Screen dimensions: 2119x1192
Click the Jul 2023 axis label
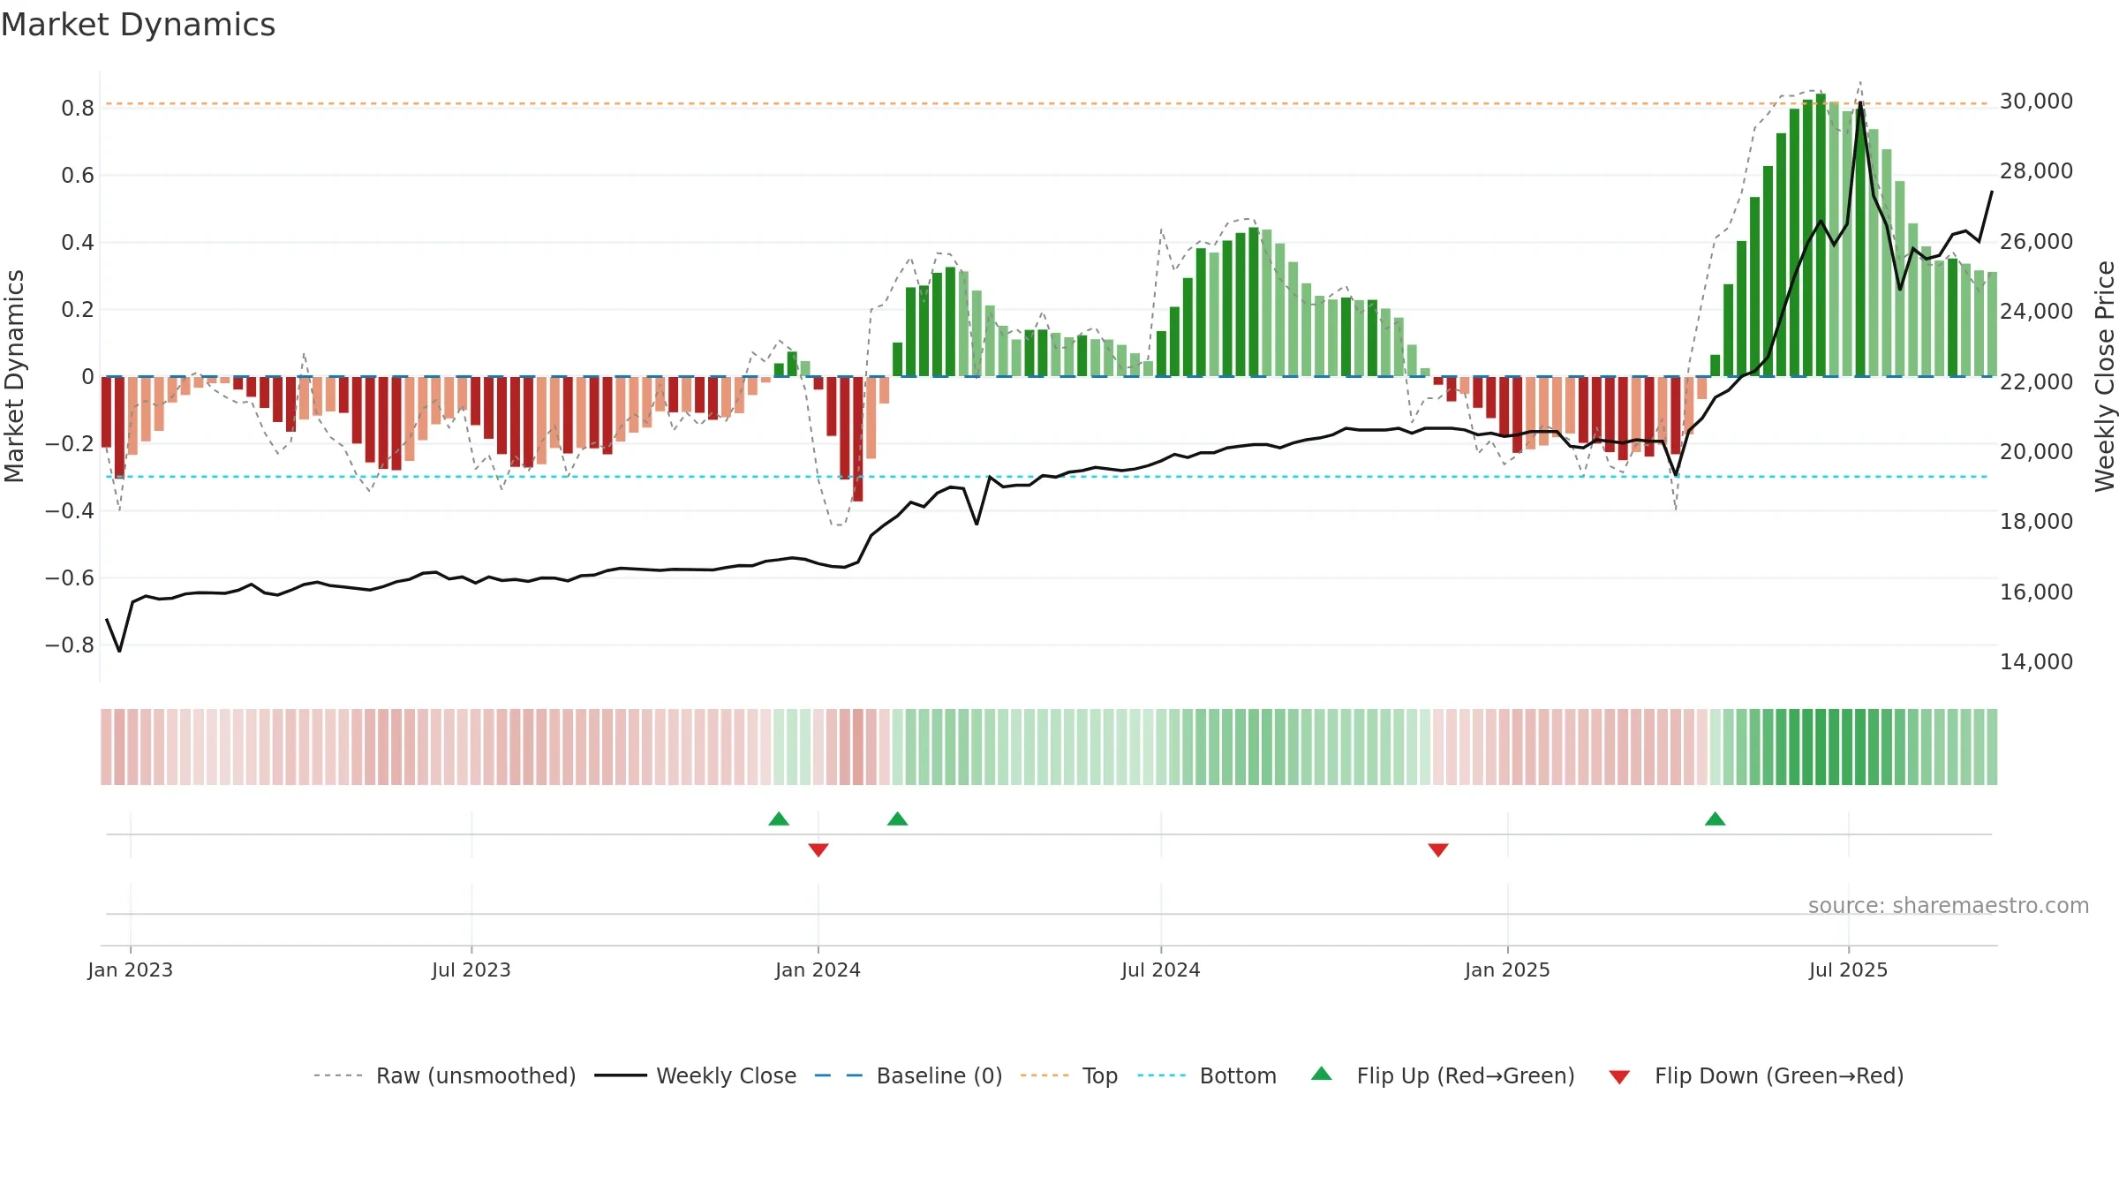[471, 969]
